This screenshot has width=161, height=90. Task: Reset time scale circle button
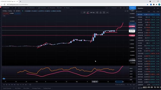(133, 82)
